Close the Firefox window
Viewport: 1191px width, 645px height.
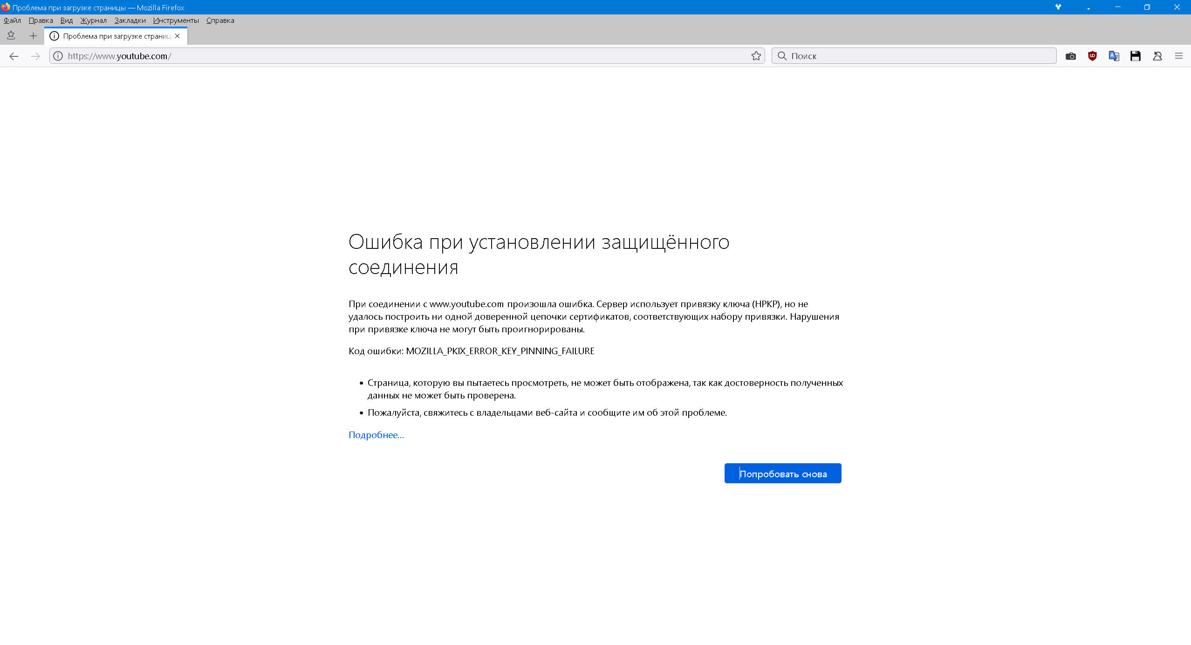pyautogui.click(x=1177, y=7)
